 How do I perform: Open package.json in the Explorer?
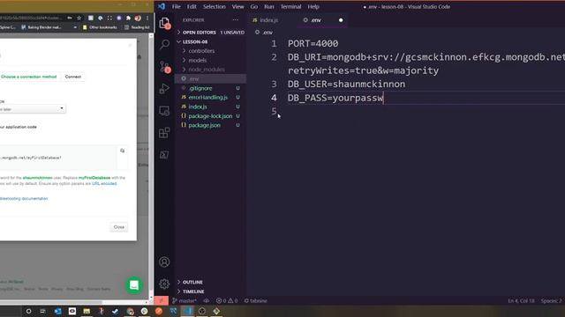(210, 125)
